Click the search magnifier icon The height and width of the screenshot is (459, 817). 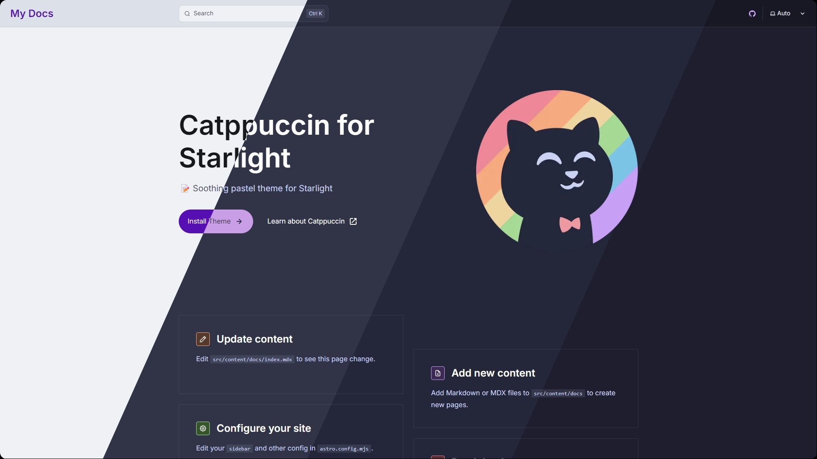[x=187, y=14]
